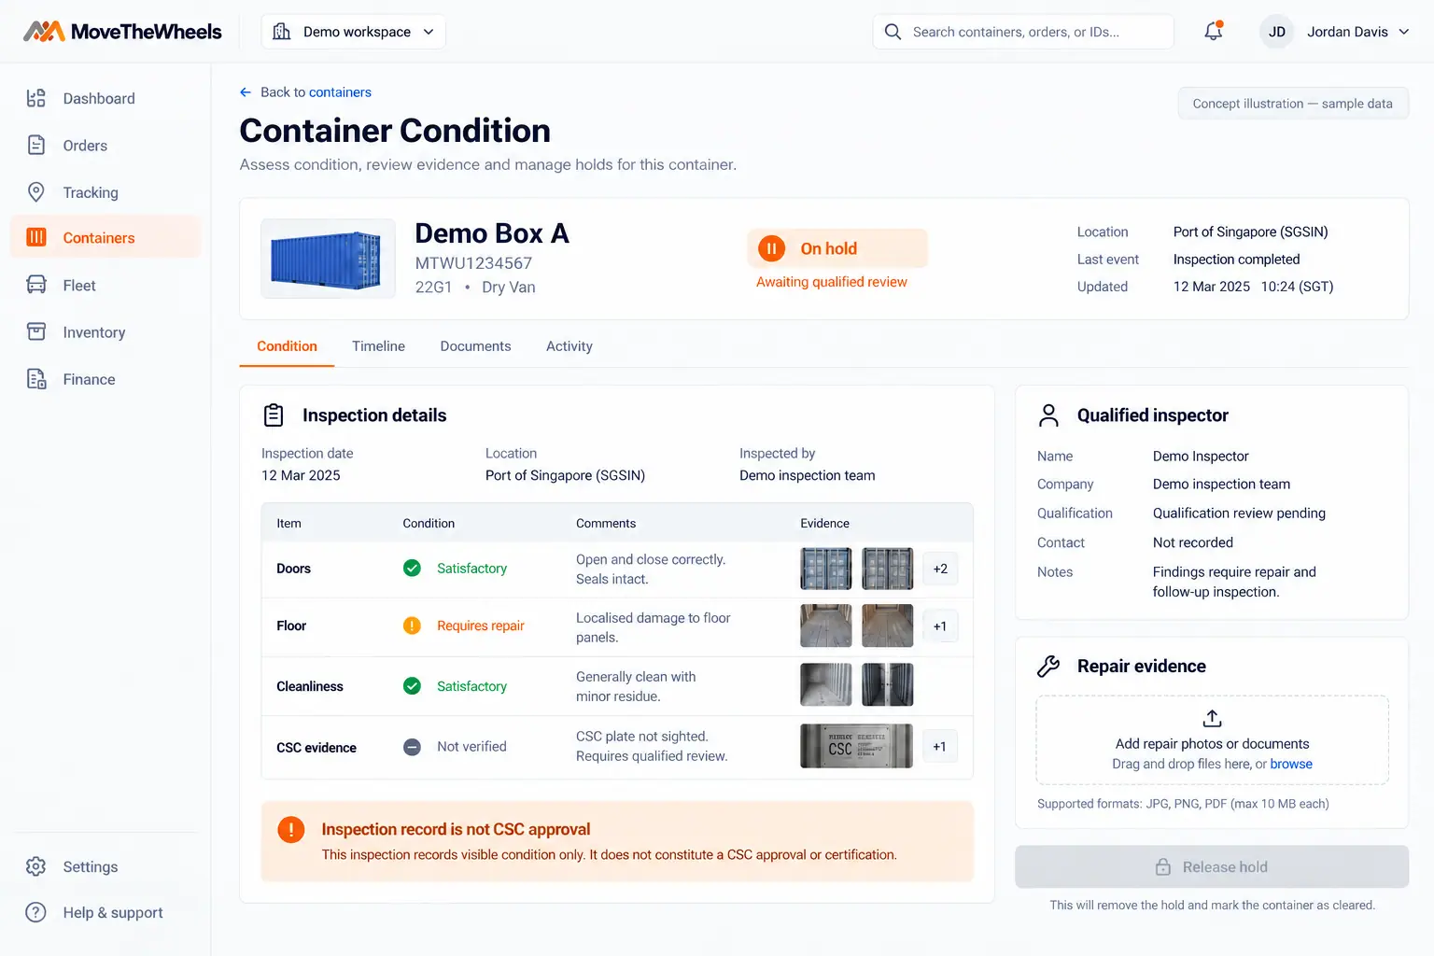Image resolution: width=1434 pixels, height=956 pixels.
Task: Click the browse link for repair files
Action: 1291,764
